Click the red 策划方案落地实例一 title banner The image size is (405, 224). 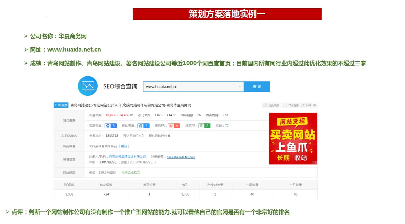pos(227,14)
